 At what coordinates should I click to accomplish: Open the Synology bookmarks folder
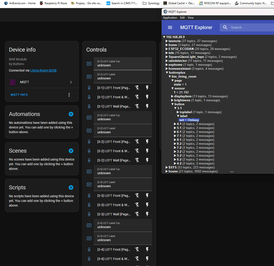[151, 3]
